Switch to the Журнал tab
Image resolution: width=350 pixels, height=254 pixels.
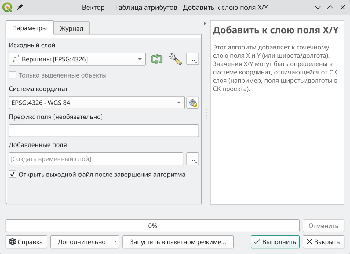[x=71, y=28]
